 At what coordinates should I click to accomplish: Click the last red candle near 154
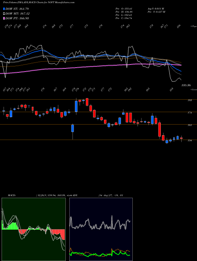click(x=181, y=138)
